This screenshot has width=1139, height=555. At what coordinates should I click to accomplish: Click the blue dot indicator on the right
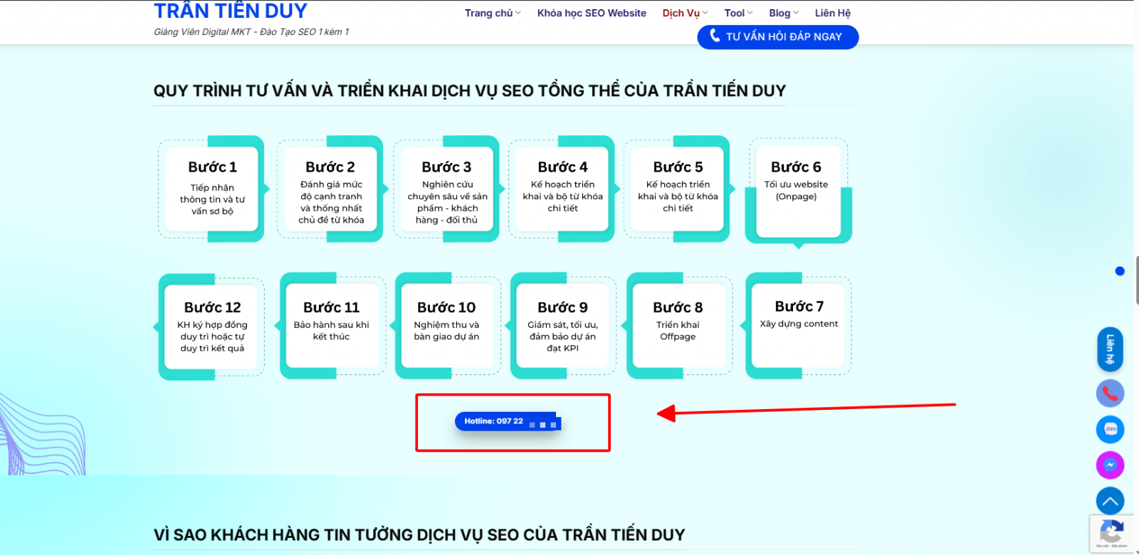[x=1120, y=271]
